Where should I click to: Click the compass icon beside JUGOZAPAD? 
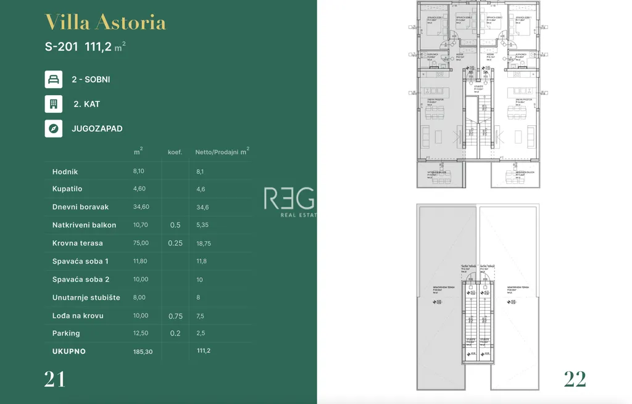54,128
